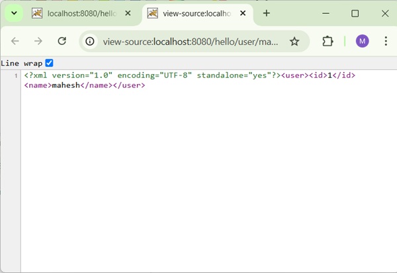
Task: Switch to the localhost:8080/hello tab
Action: click(81, 13)
